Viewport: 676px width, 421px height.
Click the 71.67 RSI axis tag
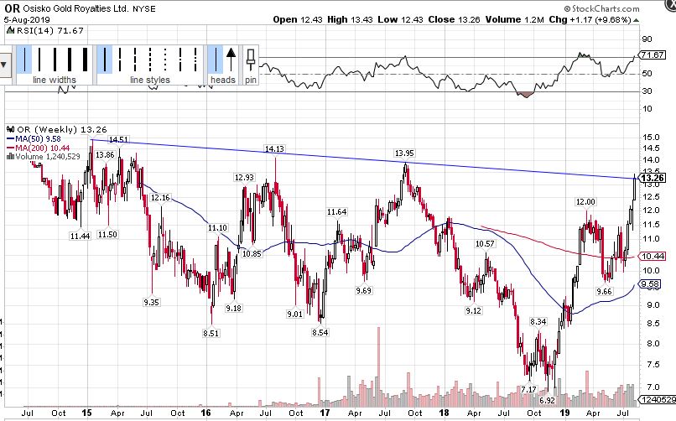click(x=653, y=55)
